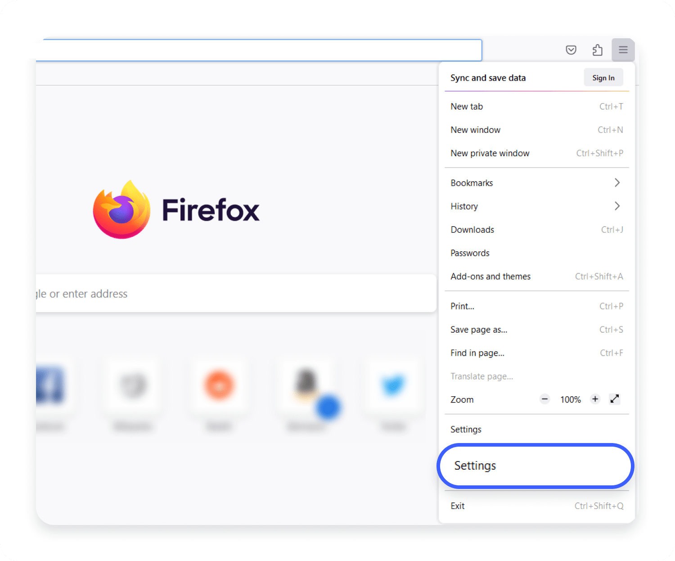Click the Sign In button
The height and width of the screenshot is (561, 675).
[603, 77]
